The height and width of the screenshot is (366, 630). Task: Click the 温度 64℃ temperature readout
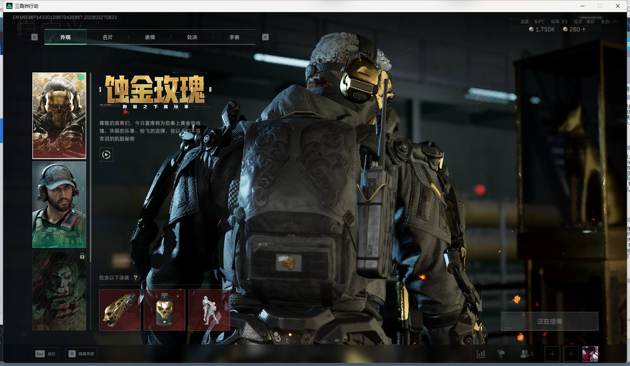click(533, 21)
